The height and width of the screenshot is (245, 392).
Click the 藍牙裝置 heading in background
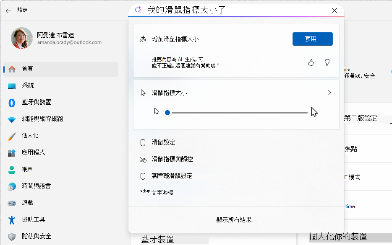point(157,239)
